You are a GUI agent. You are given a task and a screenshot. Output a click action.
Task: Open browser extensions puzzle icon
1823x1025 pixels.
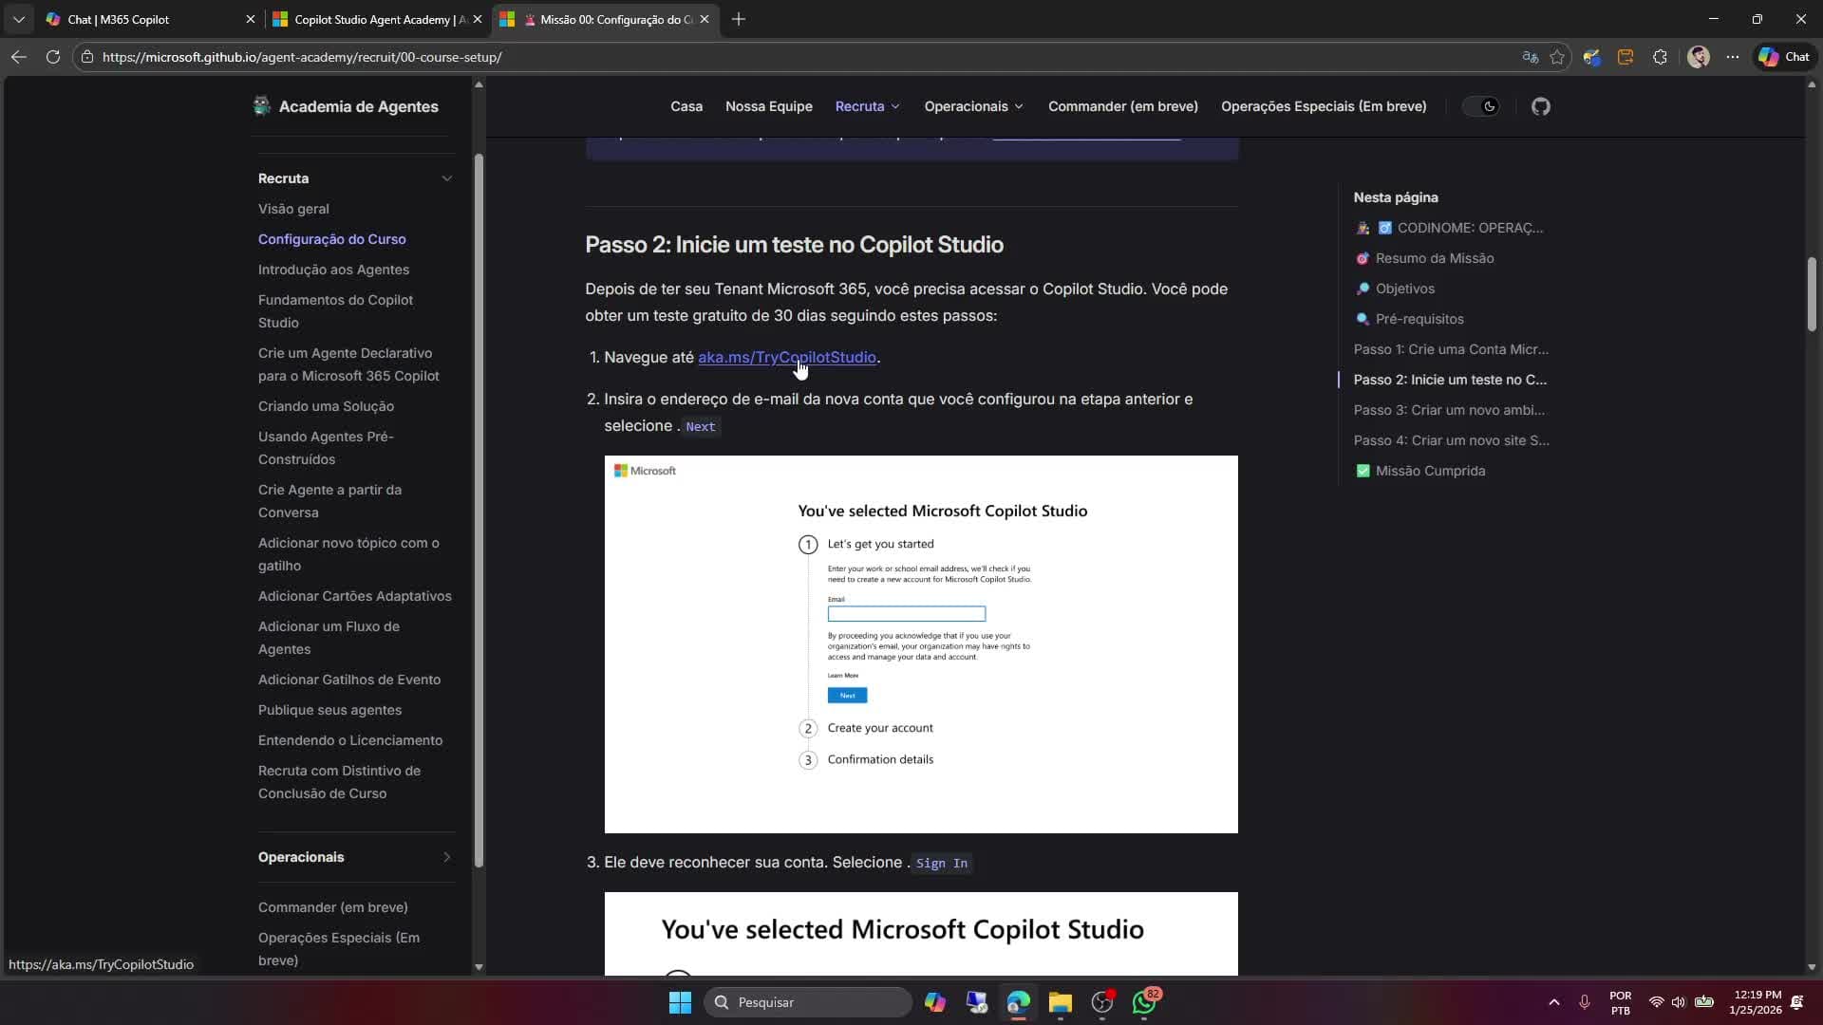(1660, 57)
